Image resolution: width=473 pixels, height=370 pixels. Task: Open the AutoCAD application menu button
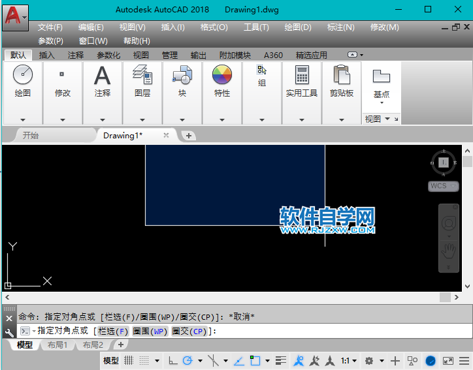pos(15,16)
